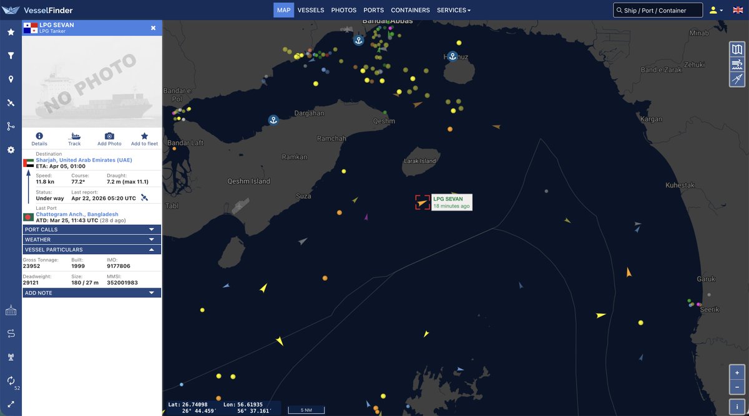749x416 pixels.
Task: Click the NO PHOTO vessel image
Action: pyautogui.click(x=92, y=82)
